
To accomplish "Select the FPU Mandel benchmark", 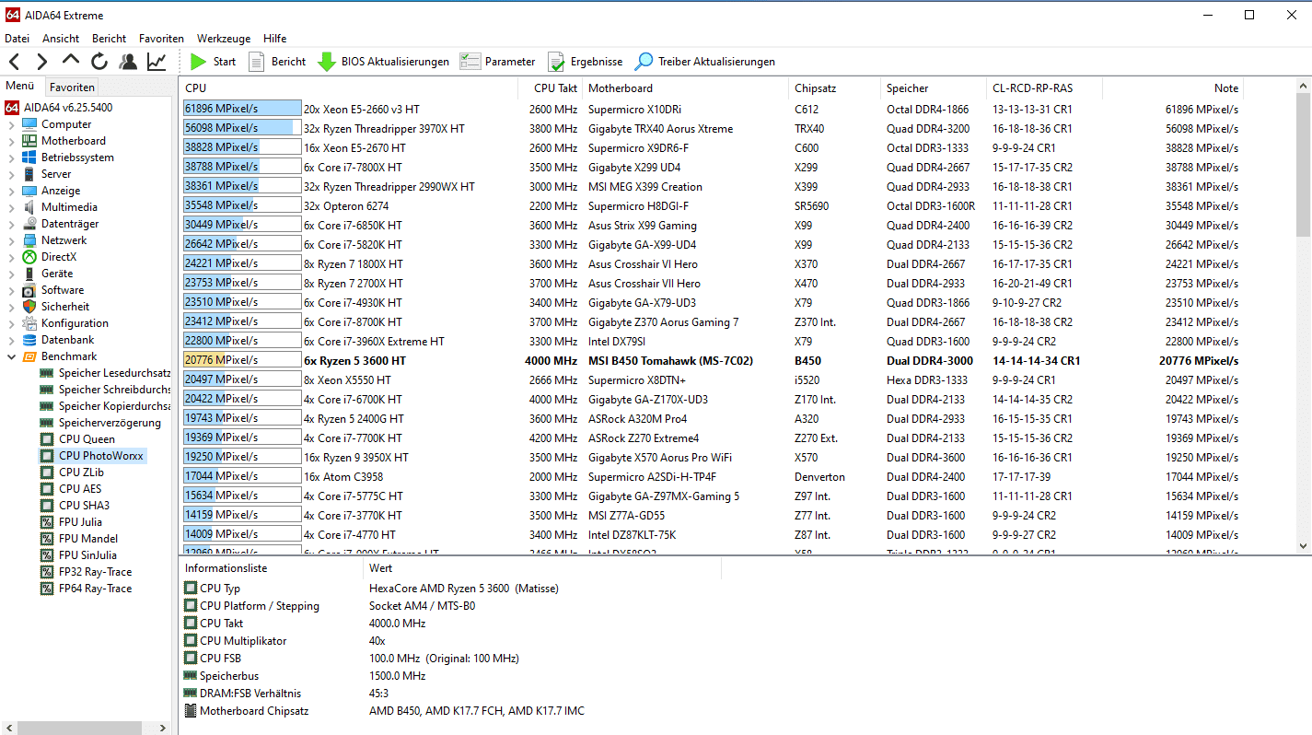I will pos(87,539).
